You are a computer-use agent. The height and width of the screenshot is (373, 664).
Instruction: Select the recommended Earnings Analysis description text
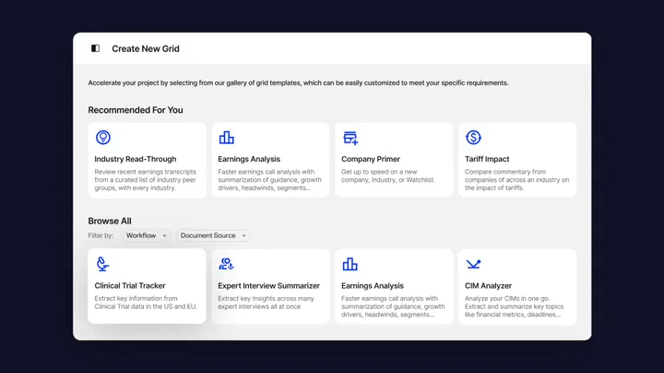click(269, 180)
